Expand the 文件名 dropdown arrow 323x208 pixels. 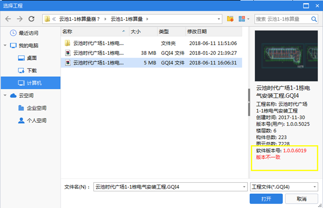(x=242, y=187)
